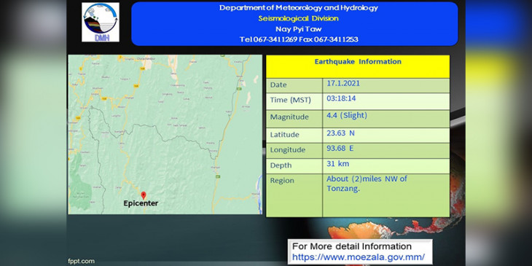This screenshot has height=266, width=532.
Task: Click the latitude value 23.63 N
Action: coord(340,133)
